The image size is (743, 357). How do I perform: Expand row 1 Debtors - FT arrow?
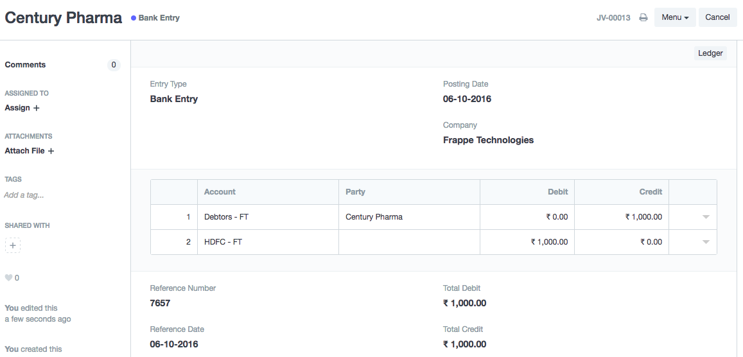[706, 217]
